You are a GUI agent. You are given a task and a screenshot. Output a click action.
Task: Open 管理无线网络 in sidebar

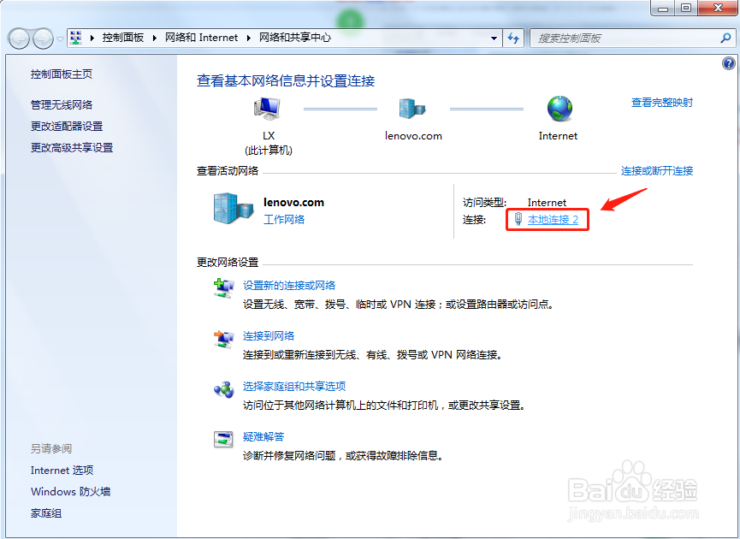(x=62, y=104)
